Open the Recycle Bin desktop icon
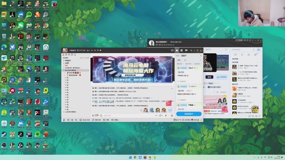The width and height of the screenshot is (285, 160). tap(4, 37)
